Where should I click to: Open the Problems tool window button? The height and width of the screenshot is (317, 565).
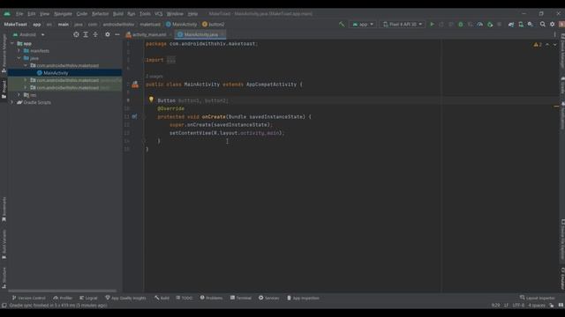click(212, 298)
